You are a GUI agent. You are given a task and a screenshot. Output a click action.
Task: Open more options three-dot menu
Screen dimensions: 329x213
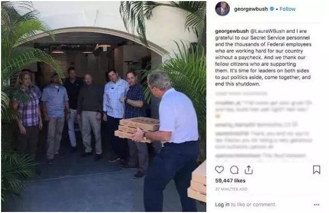tap(316, 205)
